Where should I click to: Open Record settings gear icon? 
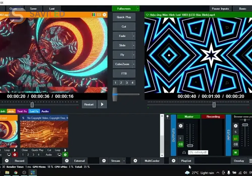(7, 161)
